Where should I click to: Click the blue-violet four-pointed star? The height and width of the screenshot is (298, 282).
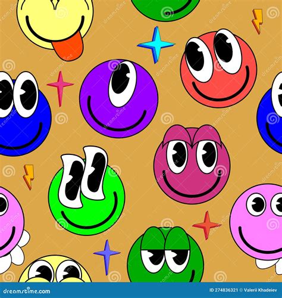[107, 257]
